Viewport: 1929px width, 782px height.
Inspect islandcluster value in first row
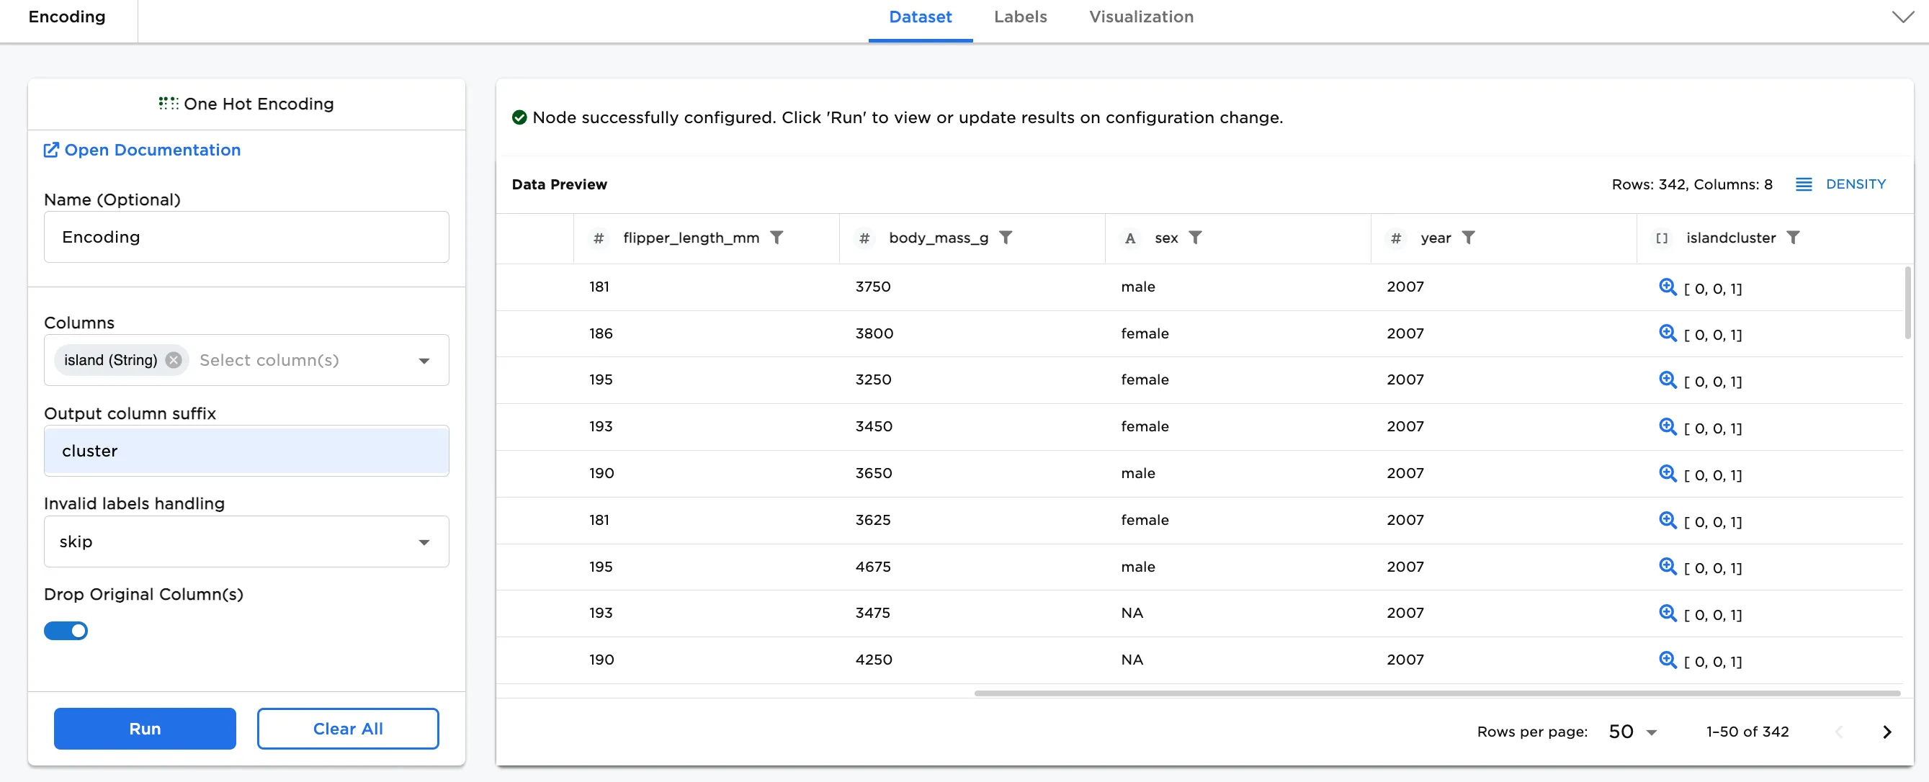pyautogui.click(x=1668, y=287)
